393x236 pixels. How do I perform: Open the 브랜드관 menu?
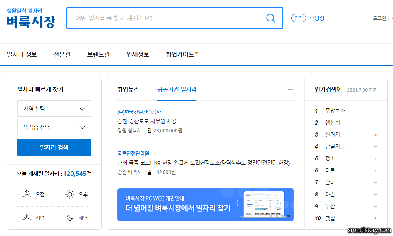click(98, 54)
